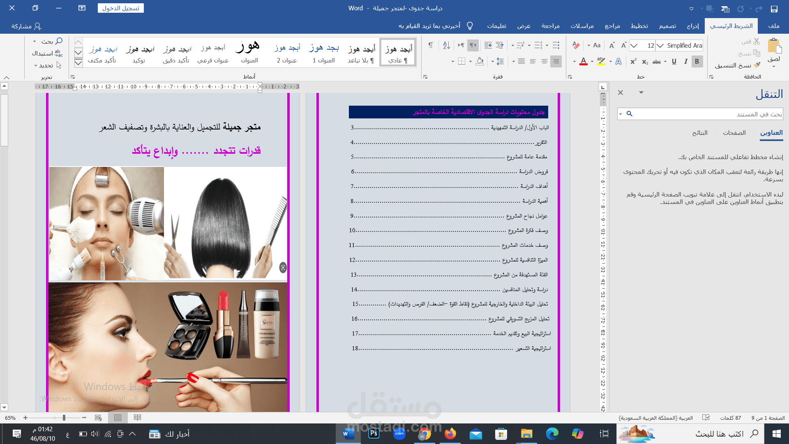Toggle Italic formatting
The width and height of the screenshot is (789, 444).
click(x=685, y=62)
